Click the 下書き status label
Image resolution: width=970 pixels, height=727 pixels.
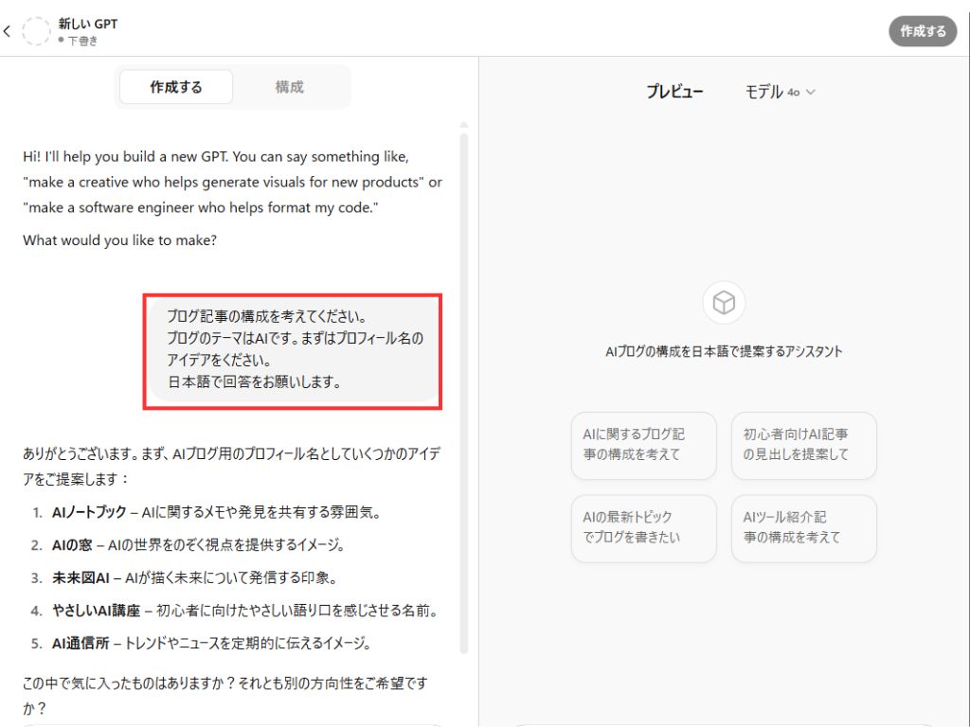click(83, 41)
